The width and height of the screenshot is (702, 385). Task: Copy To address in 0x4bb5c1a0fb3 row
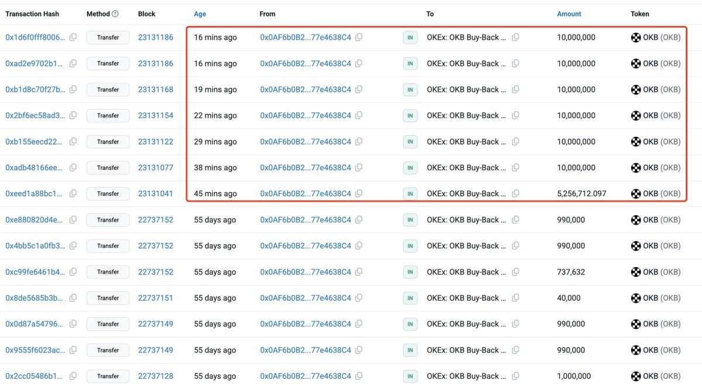coord(515,246)
